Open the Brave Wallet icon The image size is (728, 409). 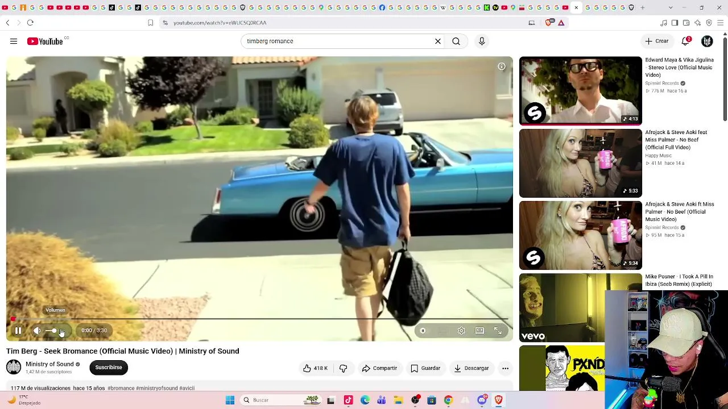pos(686,23)
